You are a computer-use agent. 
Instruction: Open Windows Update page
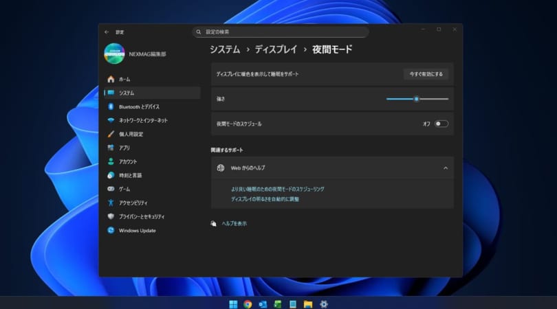137,230
